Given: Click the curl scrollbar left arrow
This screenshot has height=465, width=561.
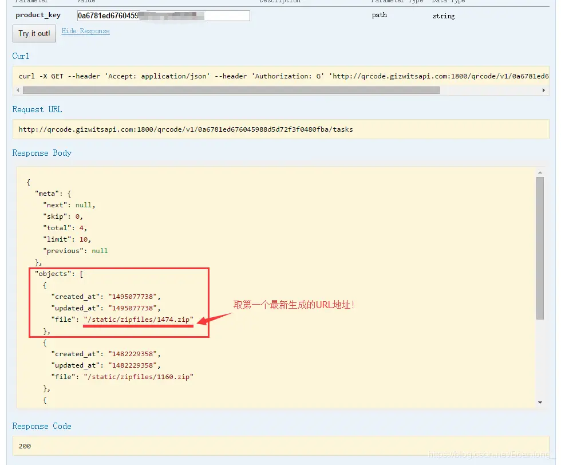Looking at the screenshot, I should tap(18, 90).
